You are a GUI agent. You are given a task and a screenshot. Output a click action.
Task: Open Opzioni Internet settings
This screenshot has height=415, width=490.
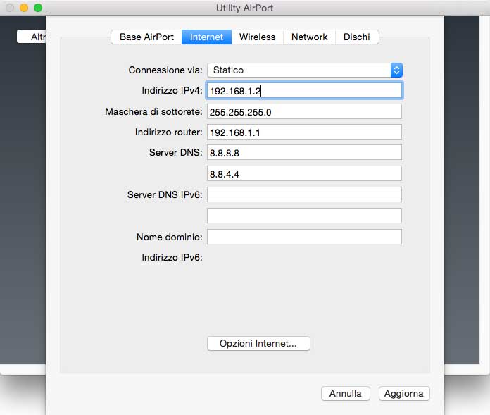click(258, 343)
